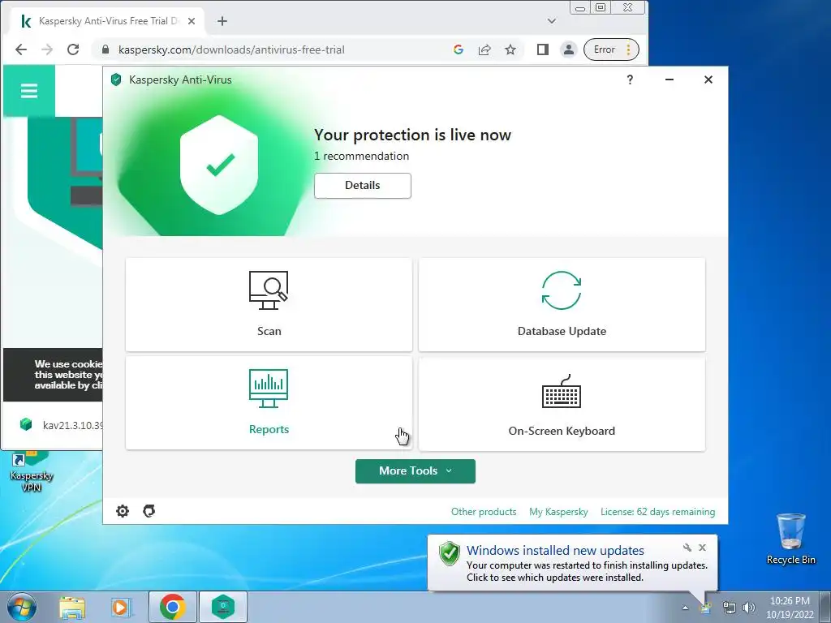The height and width of the screenshot is (623, 831).
Task: Click the volume speaker tray icon
Action: [x=749, y=608]
